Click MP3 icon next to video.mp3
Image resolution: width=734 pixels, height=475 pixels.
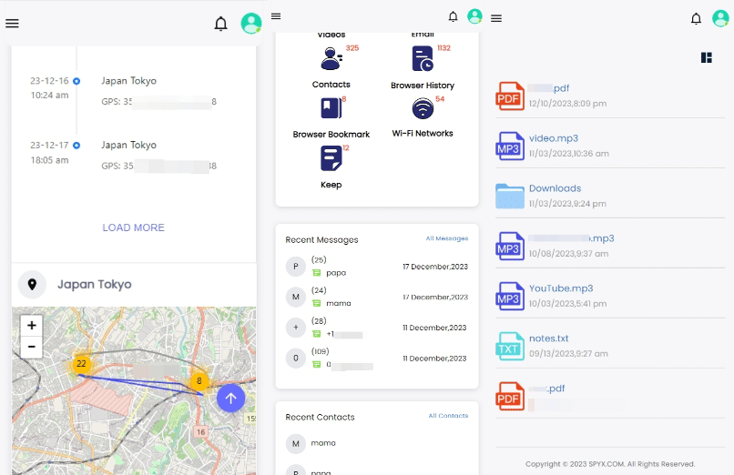pos(510,146)
